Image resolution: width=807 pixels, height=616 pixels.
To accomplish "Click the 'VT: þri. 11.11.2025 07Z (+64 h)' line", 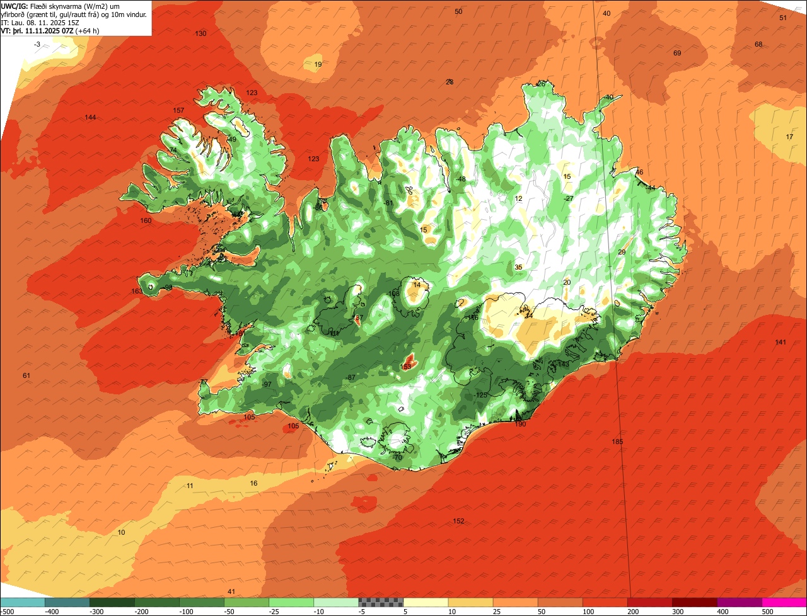I will 50,30.
